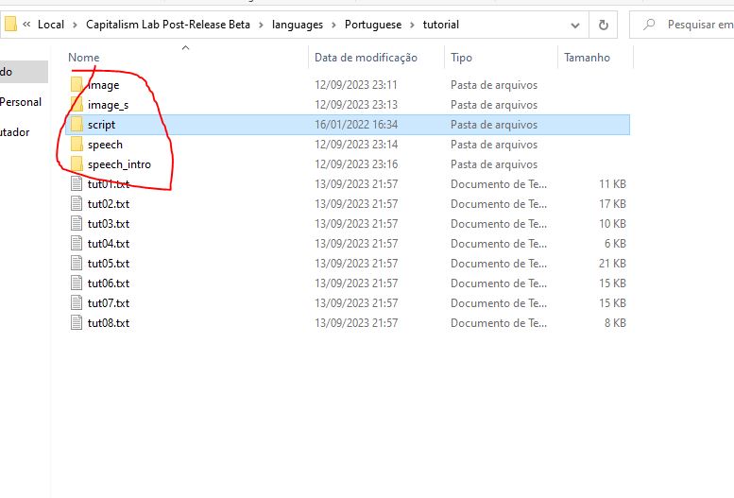Select the speech_intro folder name

coord(119,164)
